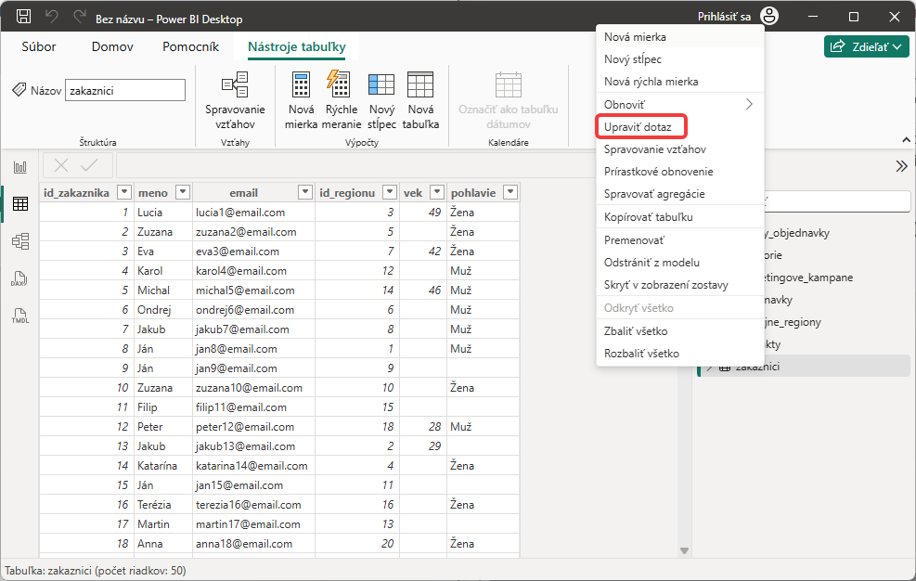Screen dimensions: 916x581
Task: Choose Odstrániť z modelu menu entry
Action: tap(680, 263)
